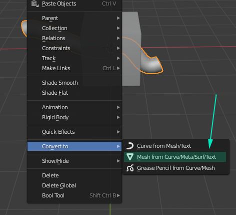Select Mesh from Curve/Meta/Surf/Text option
The width and height of the screenshot is (236, 215).
click(175, 157)
